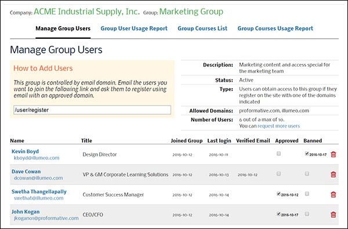
Task: Click the Title column header
Action: [x=86, y=141]
